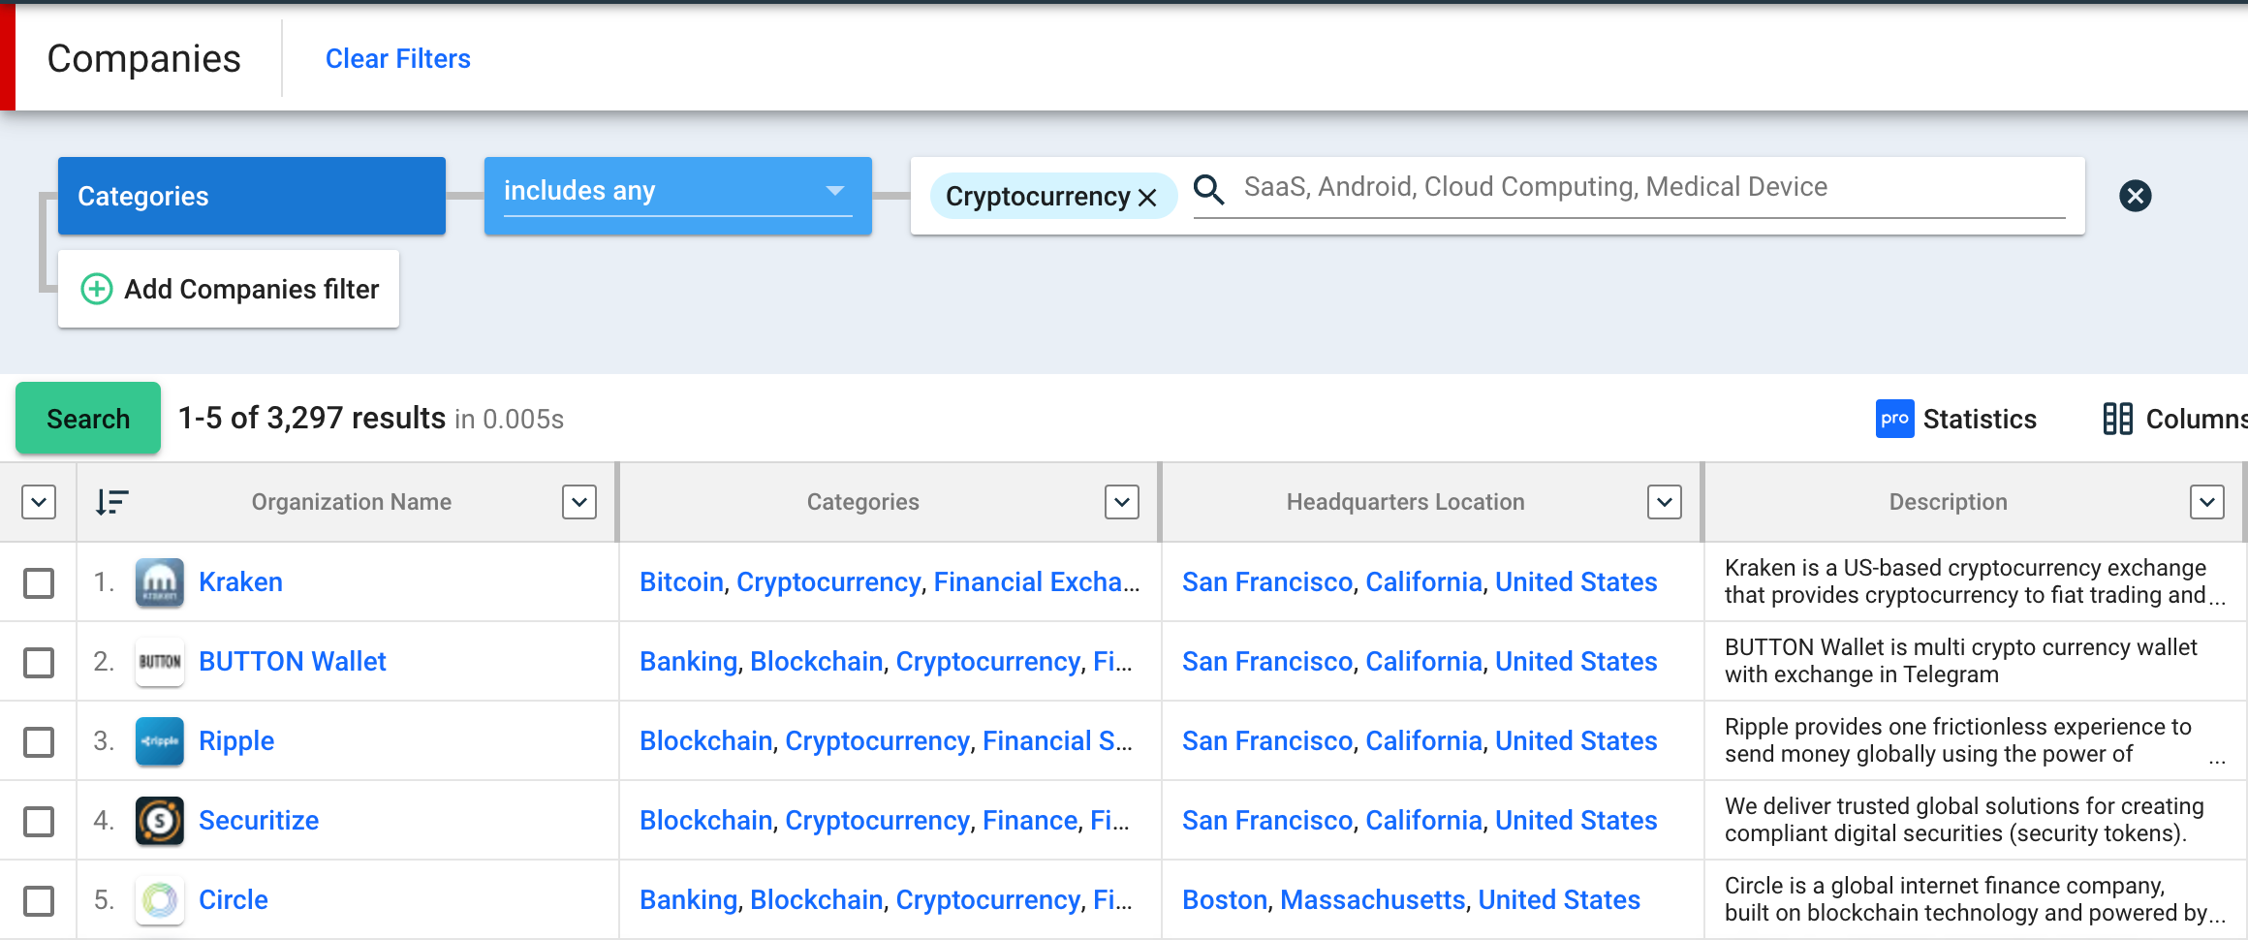Click the green plus icon for adding filter
The height and width of the screenshot is (940, 2248).
pyautogui.click(x=96, y=289)
